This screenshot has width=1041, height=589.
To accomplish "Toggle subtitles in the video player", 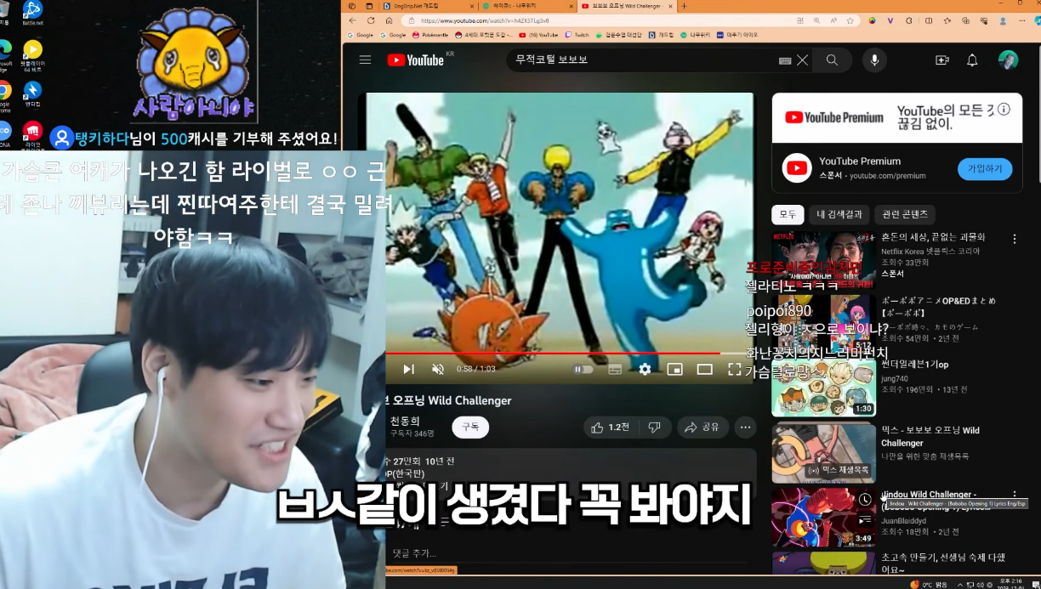I will pos(615,369).
